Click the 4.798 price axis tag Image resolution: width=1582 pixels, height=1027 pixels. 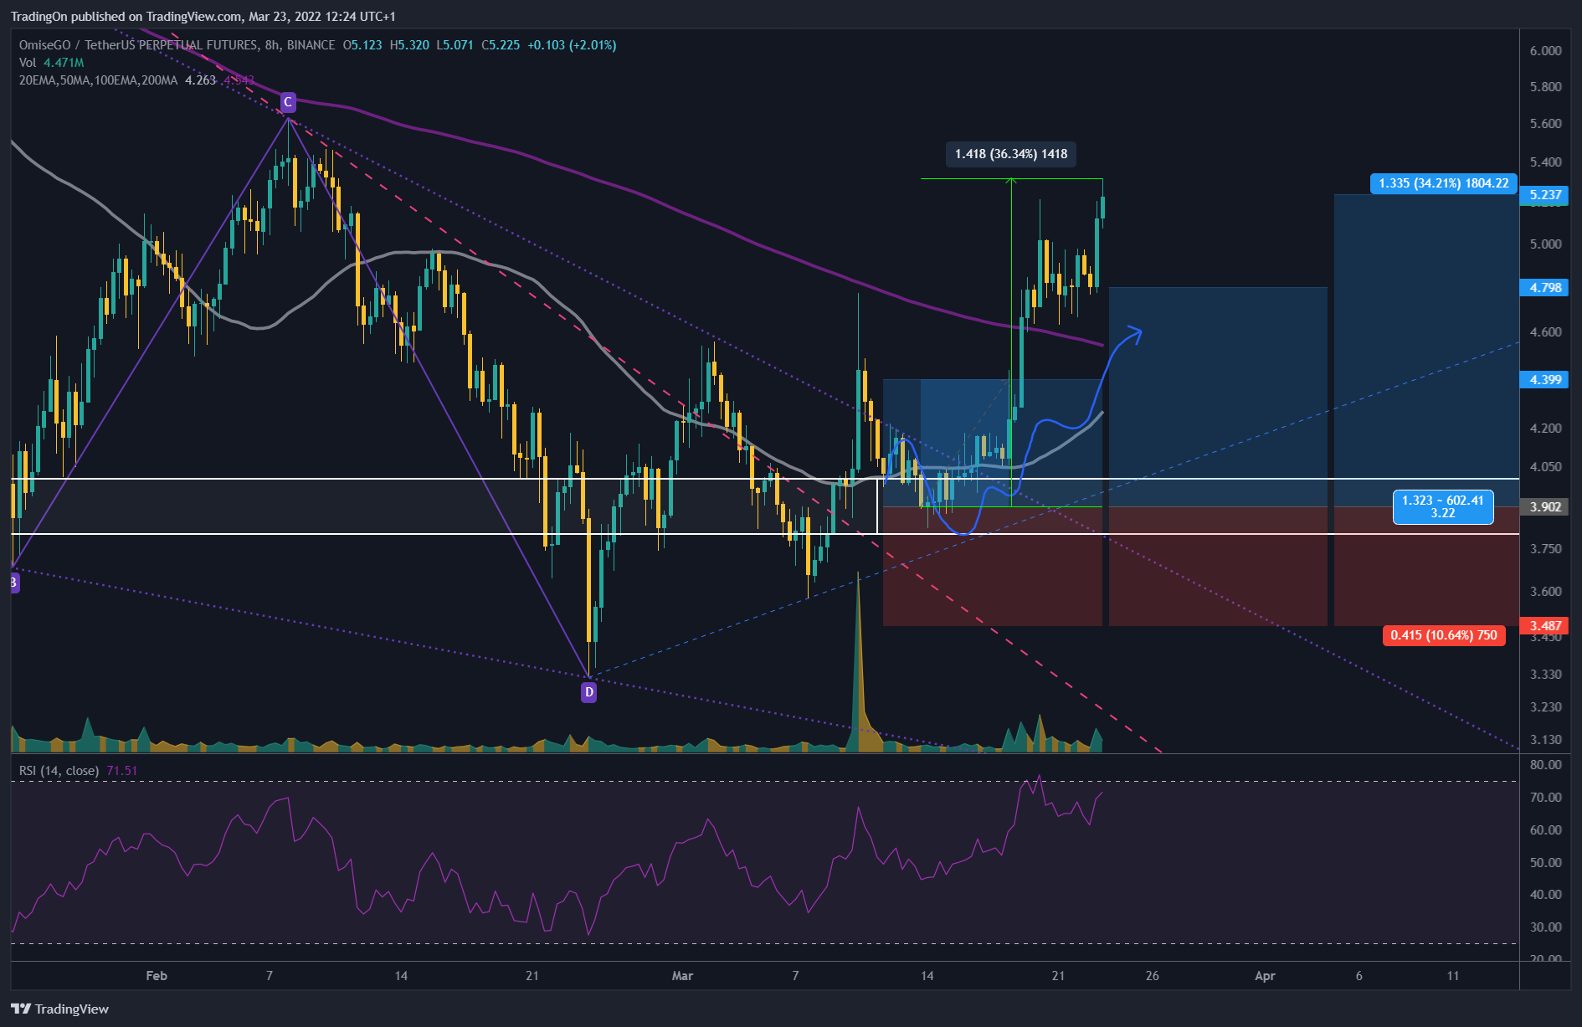(1545, 288)
